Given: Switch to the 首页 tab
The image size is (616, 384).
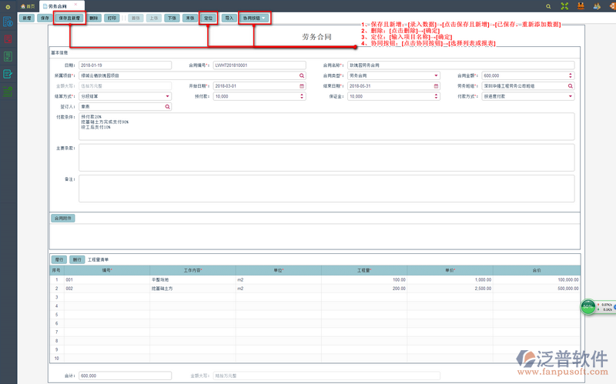Looking at the screenshot, I should click(28, 6).
